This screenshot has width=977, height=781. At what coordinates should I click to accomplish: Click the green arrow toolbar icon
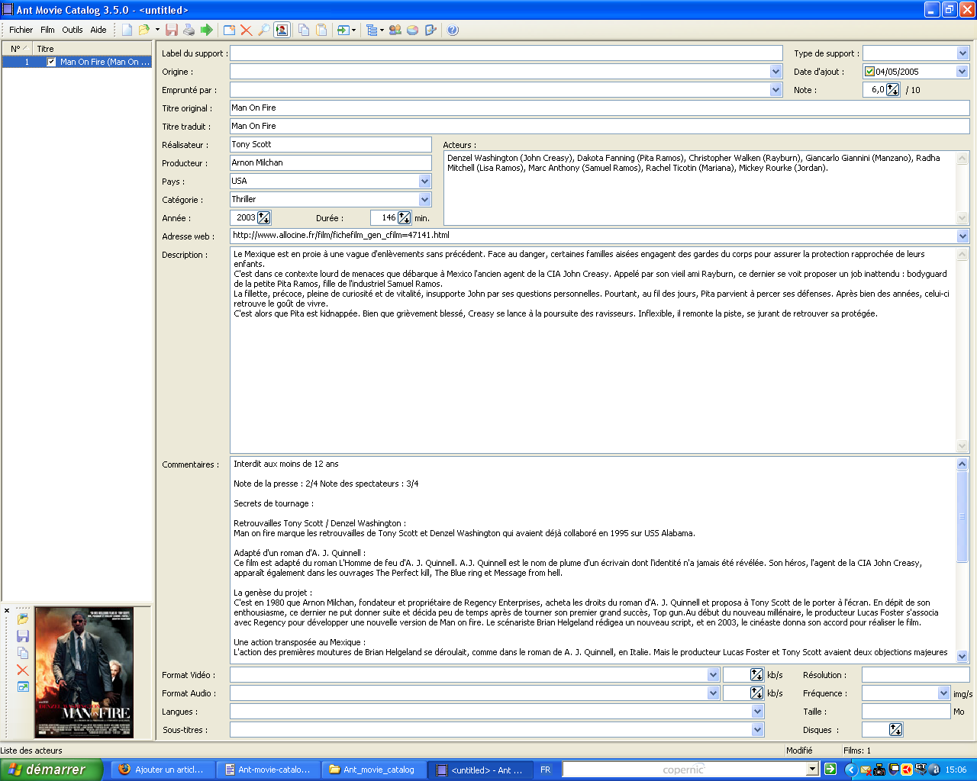pyautogui.click(x=206, y=30)
